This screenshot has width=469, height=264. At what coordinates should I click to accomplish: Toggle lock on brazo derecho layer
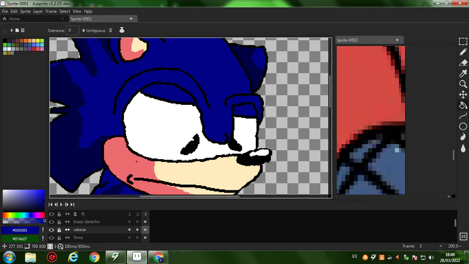coord(59,222)
